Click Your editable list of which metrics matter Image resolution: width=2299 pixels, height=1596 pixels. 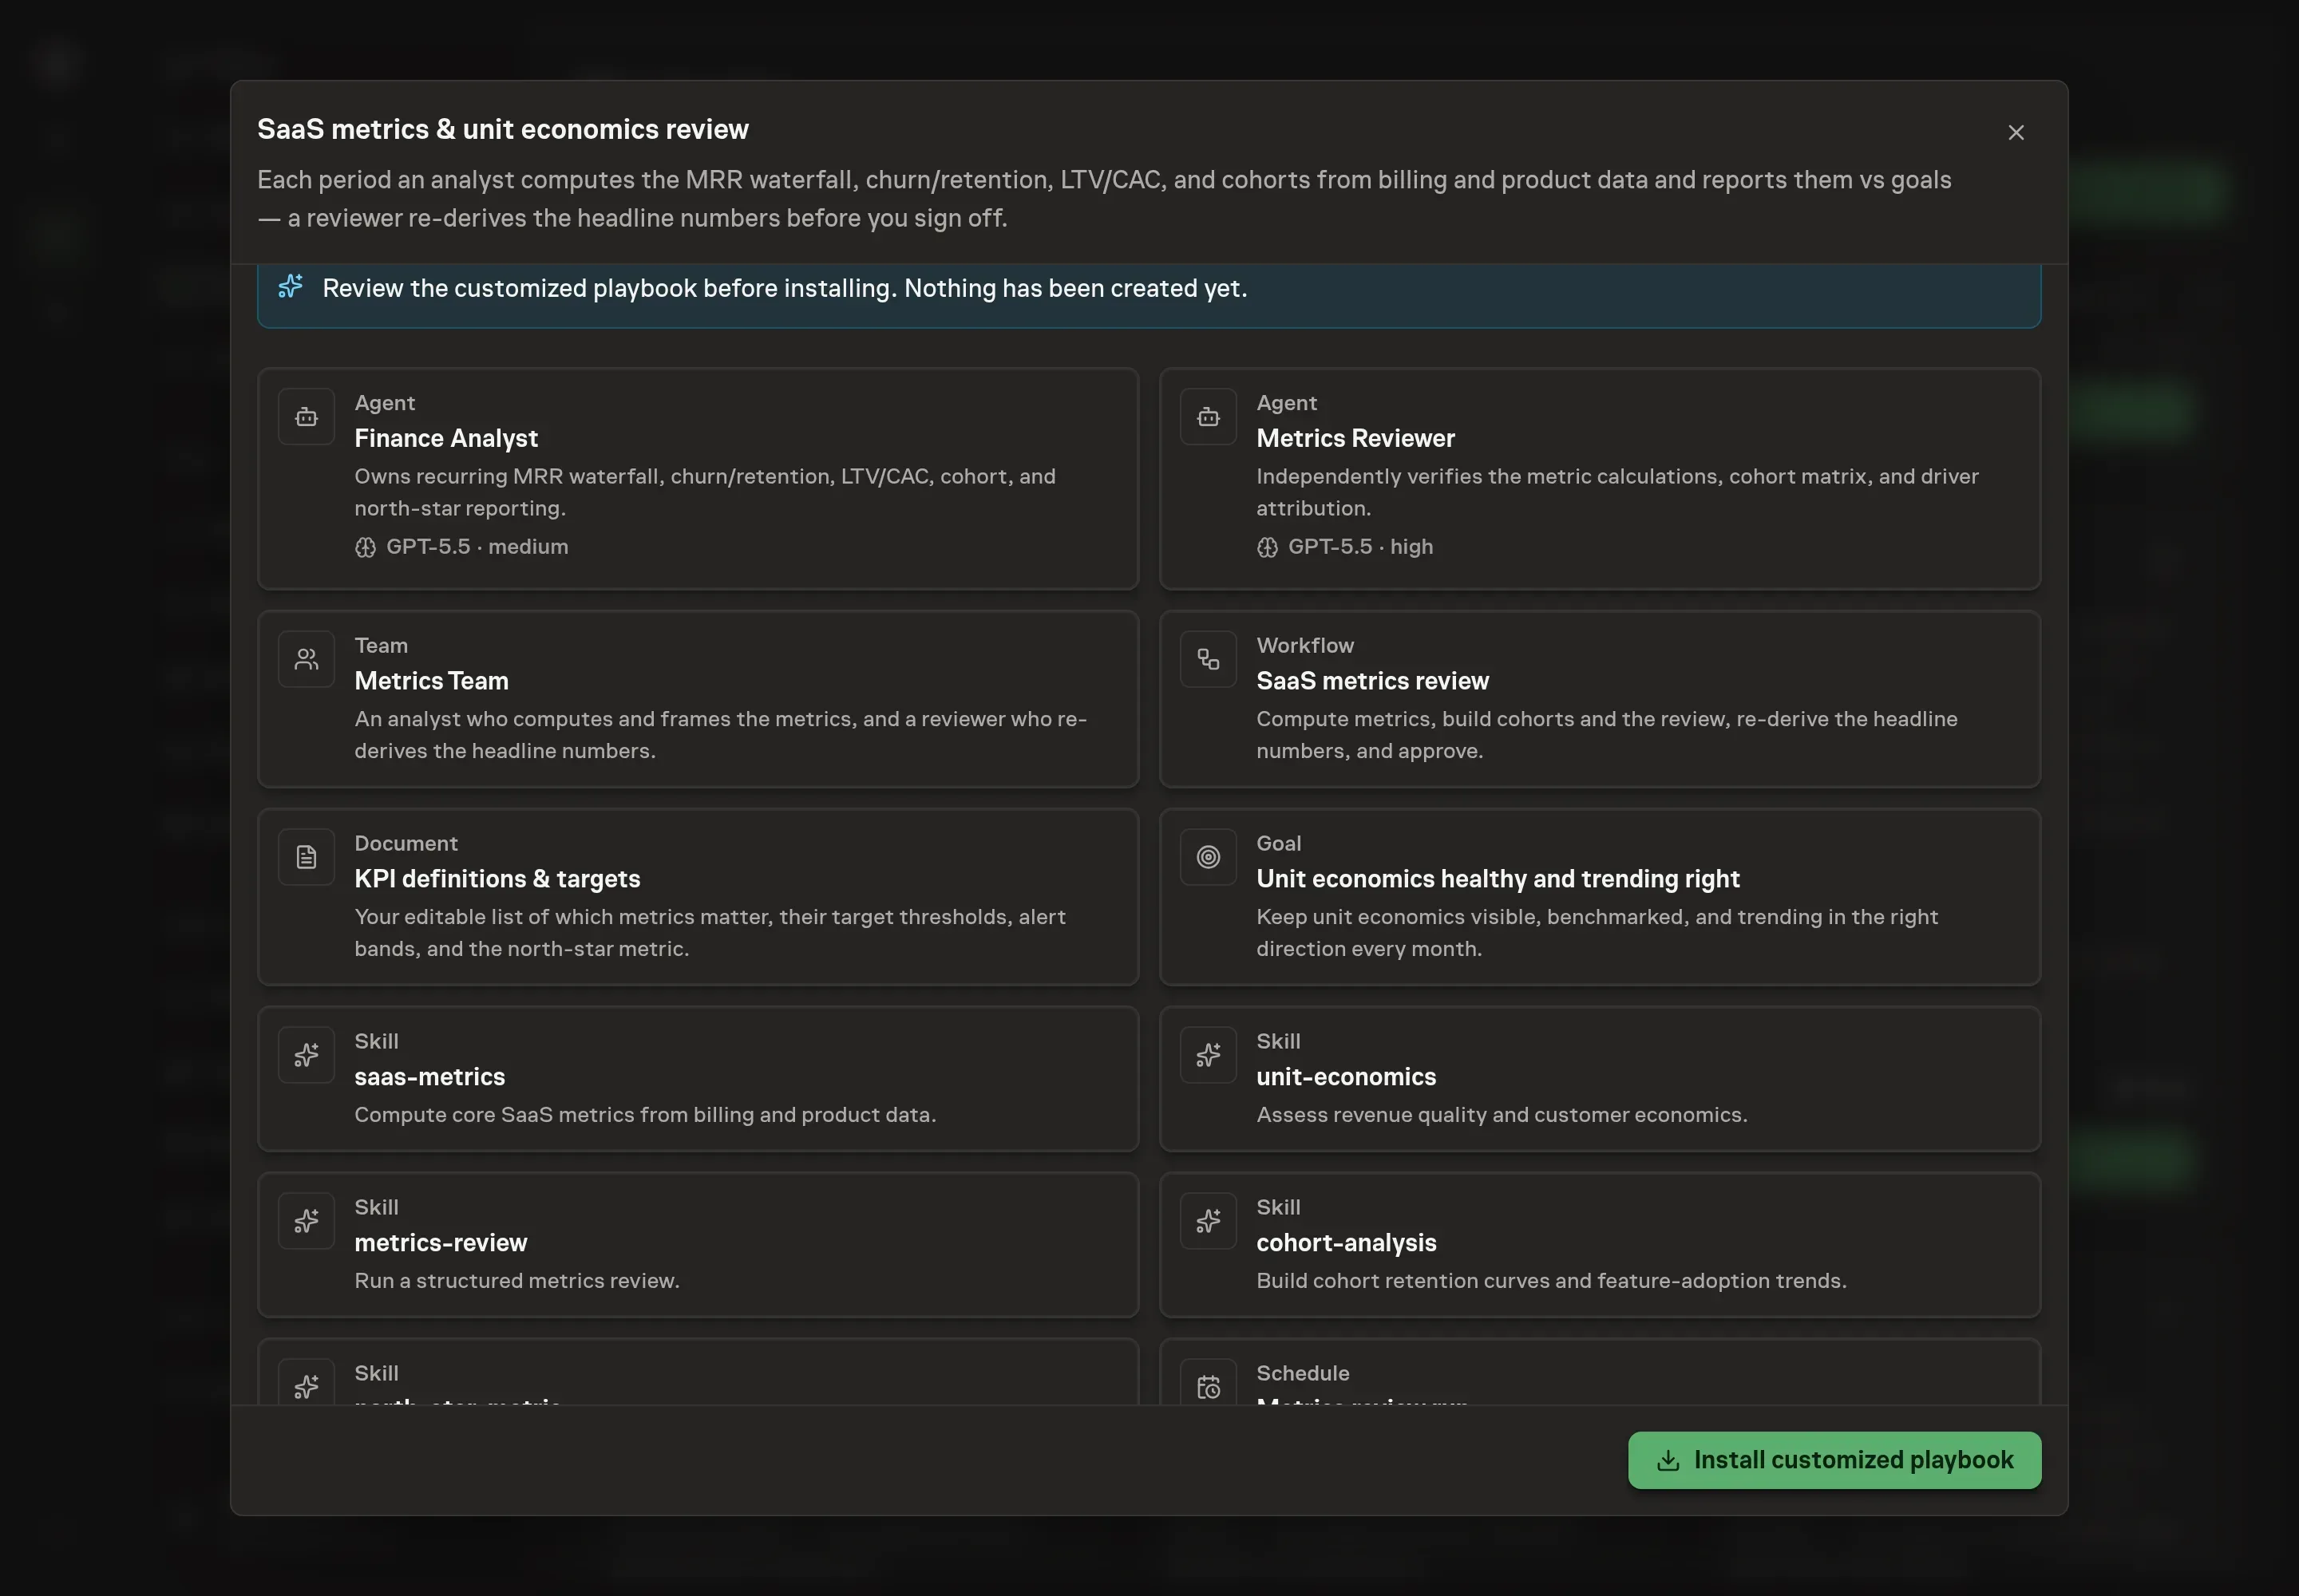[x=710, y=933]
